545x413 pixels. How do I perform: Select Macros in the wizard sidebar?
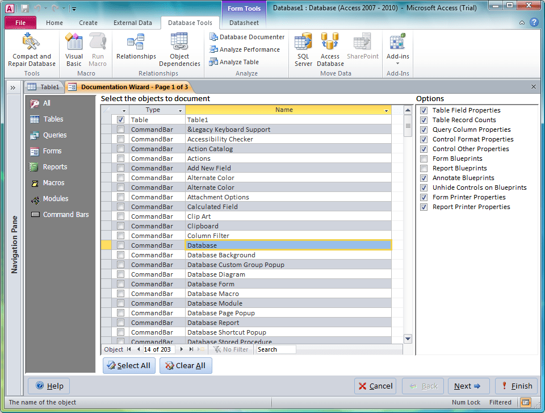pyautogui.click(x=47, y=183)
